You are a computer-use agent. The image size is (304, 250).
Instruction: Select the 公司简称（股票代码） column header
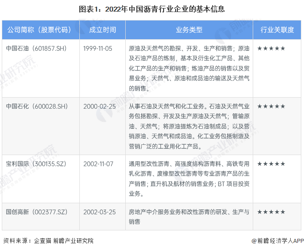click(41, 30)
